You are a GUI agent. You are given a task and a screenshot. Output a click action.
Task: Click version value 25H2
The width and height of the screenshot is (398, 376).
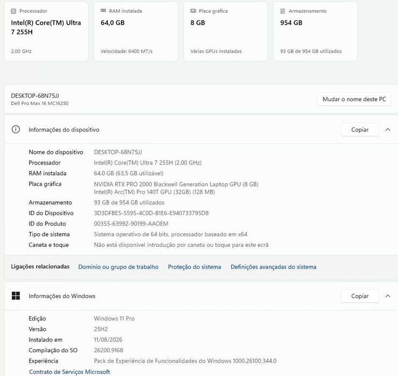pyautogui.click(x=101, y=329)
